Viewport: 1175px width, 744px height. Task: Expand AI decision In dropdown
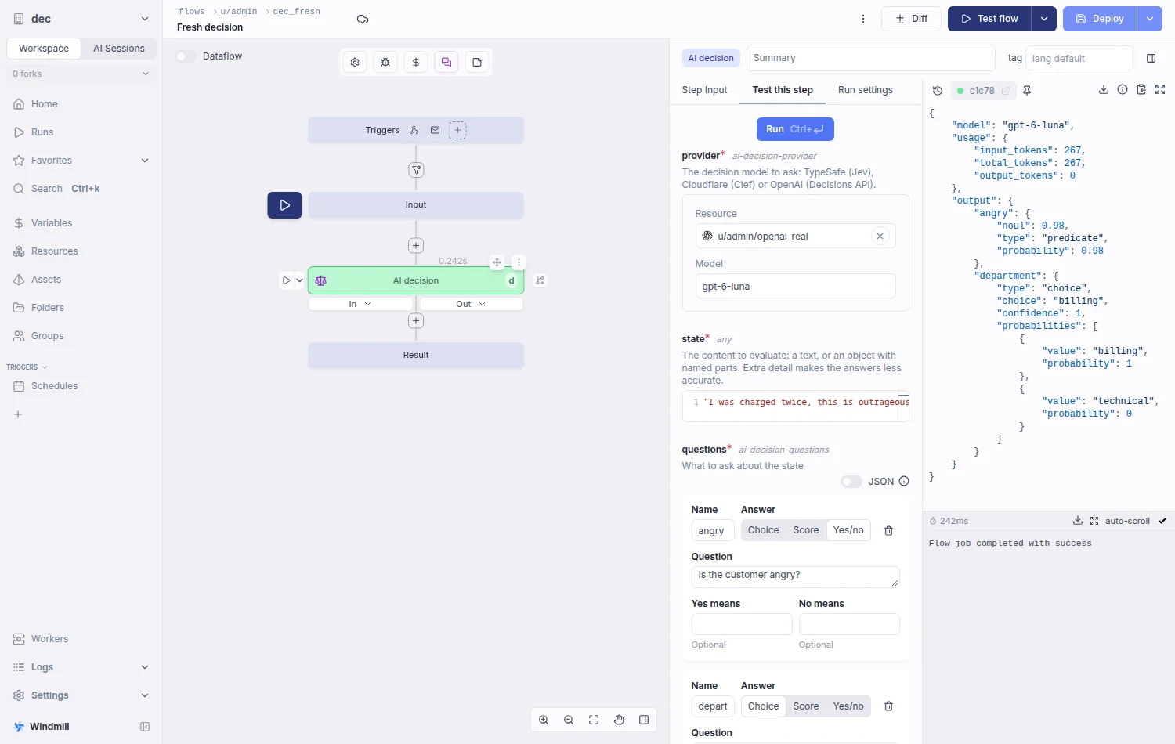(360, 304)
